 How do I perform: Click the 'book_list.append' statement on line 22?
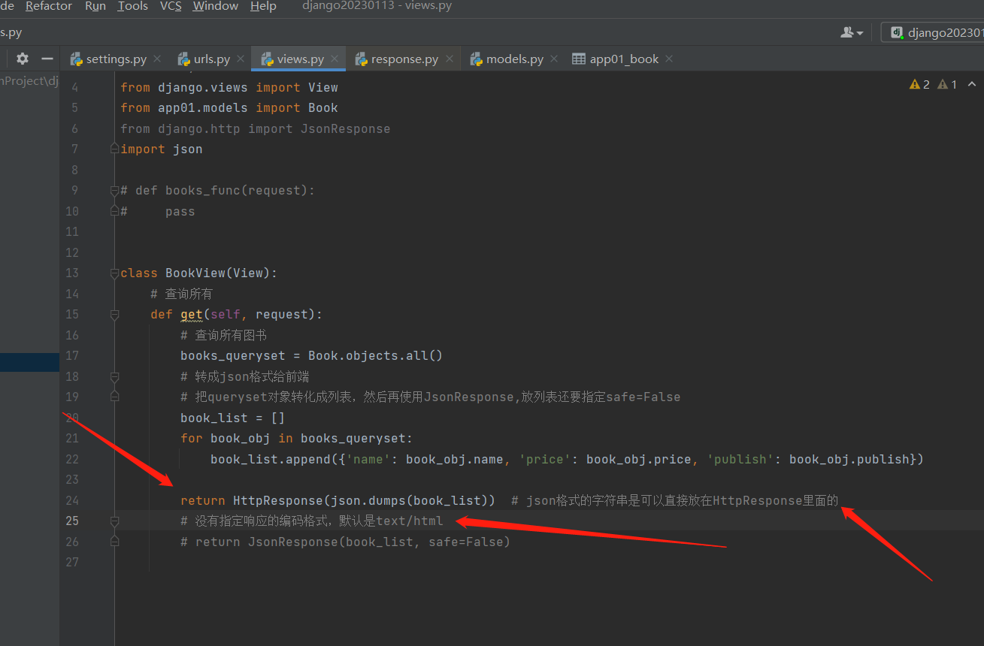(567, 459)
